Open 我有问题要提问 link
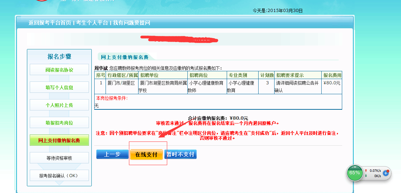This screenshot has width=401, height=193. click(x=131, y=23)
